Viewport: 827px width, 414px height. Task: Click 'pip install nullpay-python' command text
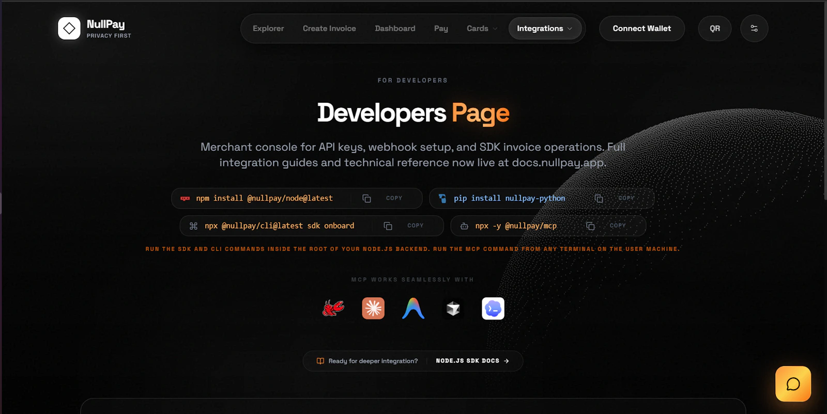click(x=509, y=198)
